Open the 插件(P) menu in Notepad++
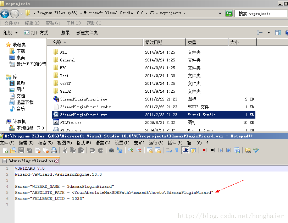Screen dimensions: 288x223 coord(175,143)
